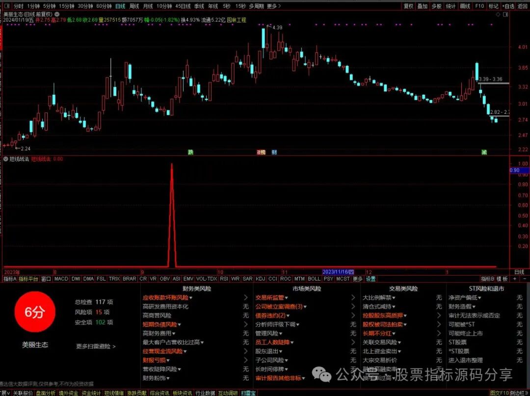Switch to 关联报价 bottom tab
Viewport: 530px width, 396px height.
(23, 393)
